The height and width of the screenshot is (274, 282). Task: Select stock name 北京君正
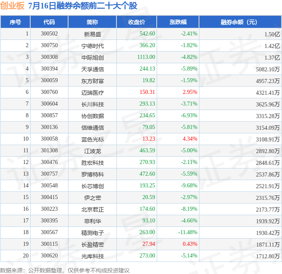92,210
